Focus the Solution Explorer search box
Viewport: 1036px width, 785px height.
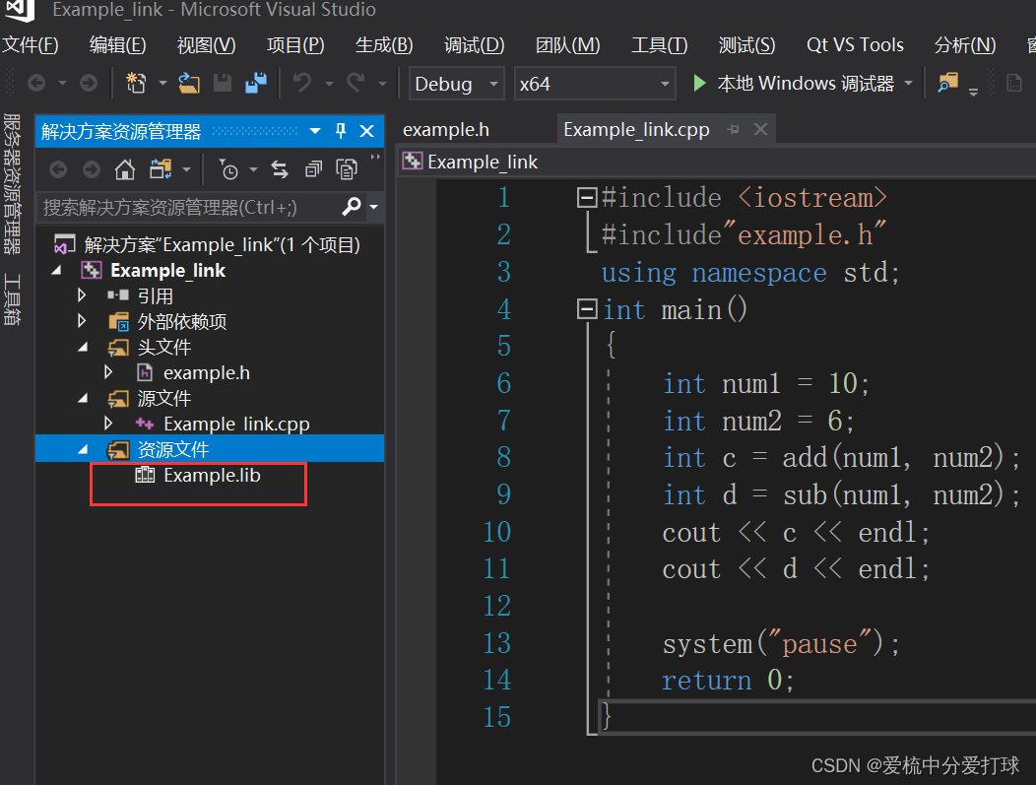pos(188,207)
